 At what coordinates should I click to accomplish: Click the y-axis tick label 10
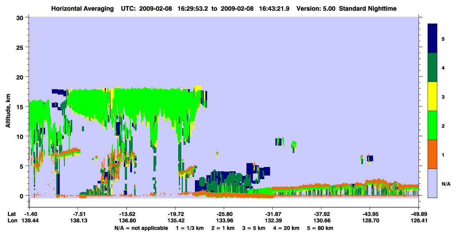(x=20, y=136)
